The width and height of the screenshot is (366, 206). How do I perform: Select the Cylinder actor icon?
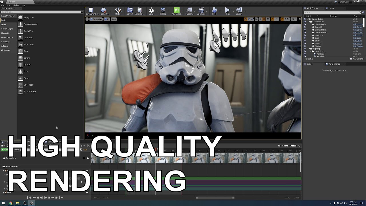pyautogui.click(x=20, y=65)
